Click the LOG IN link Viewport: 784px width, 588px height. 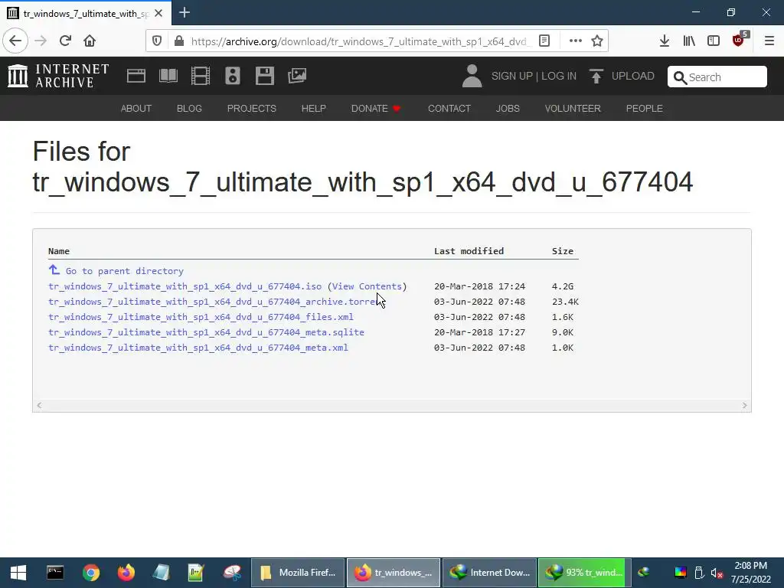(x=559, y=76)
